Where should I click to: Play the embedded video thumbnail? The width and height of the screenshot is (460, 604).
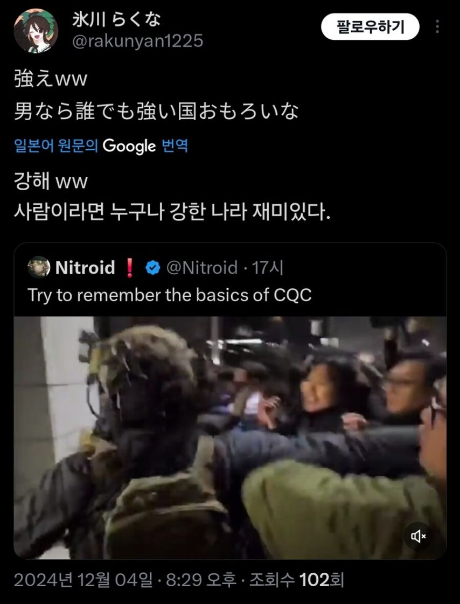230,438
